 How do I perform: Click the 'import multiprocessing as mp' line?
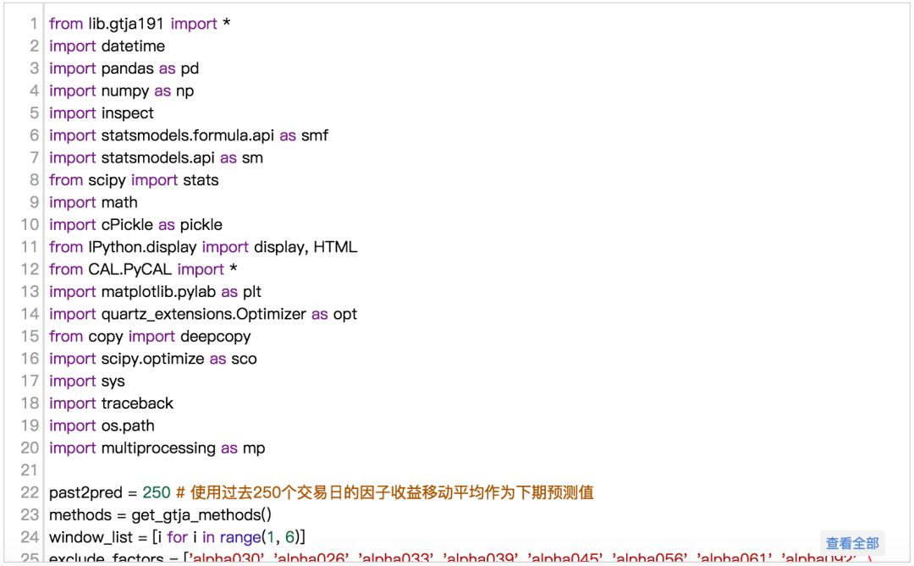157,448
